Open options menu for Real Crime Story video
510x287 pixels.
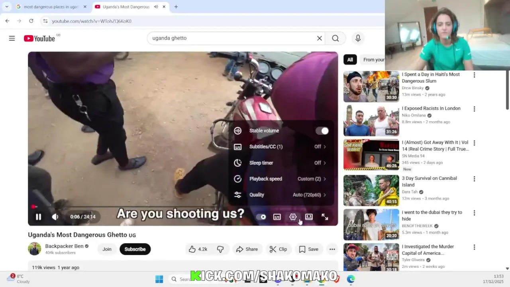coord(474,143)
